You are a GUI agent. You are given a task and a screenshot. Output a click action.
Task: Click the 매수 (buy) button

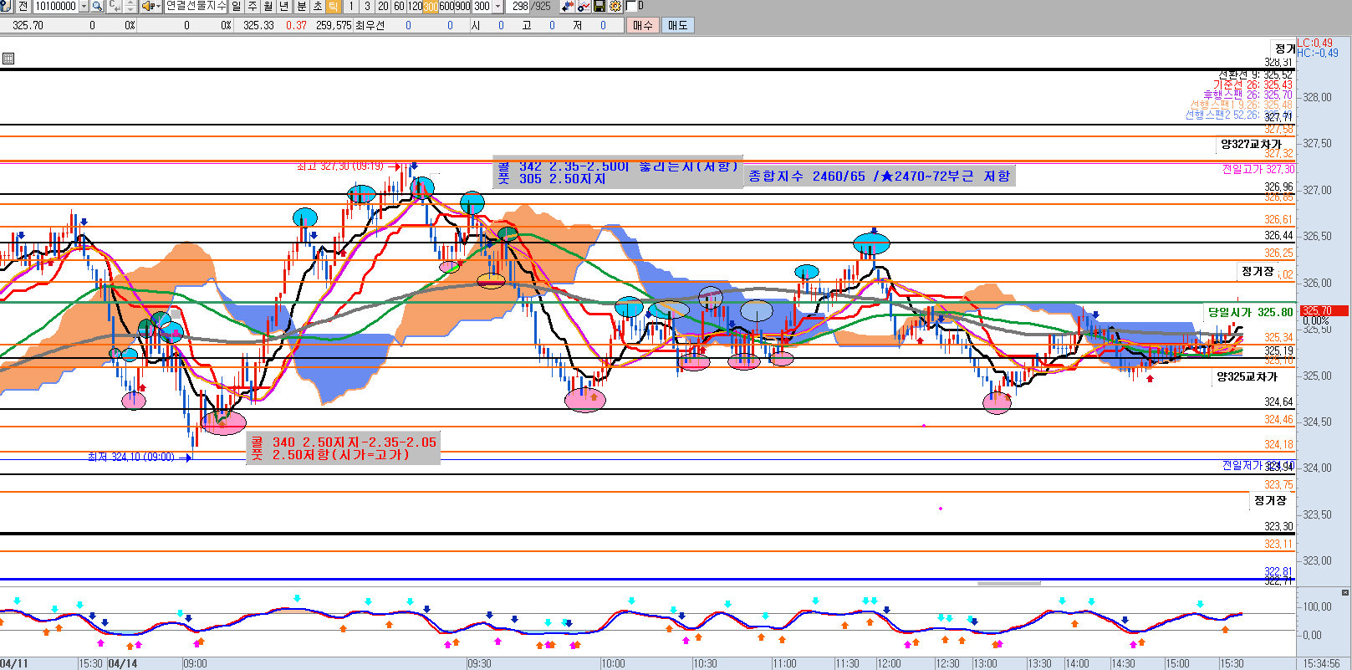point(642,26)
